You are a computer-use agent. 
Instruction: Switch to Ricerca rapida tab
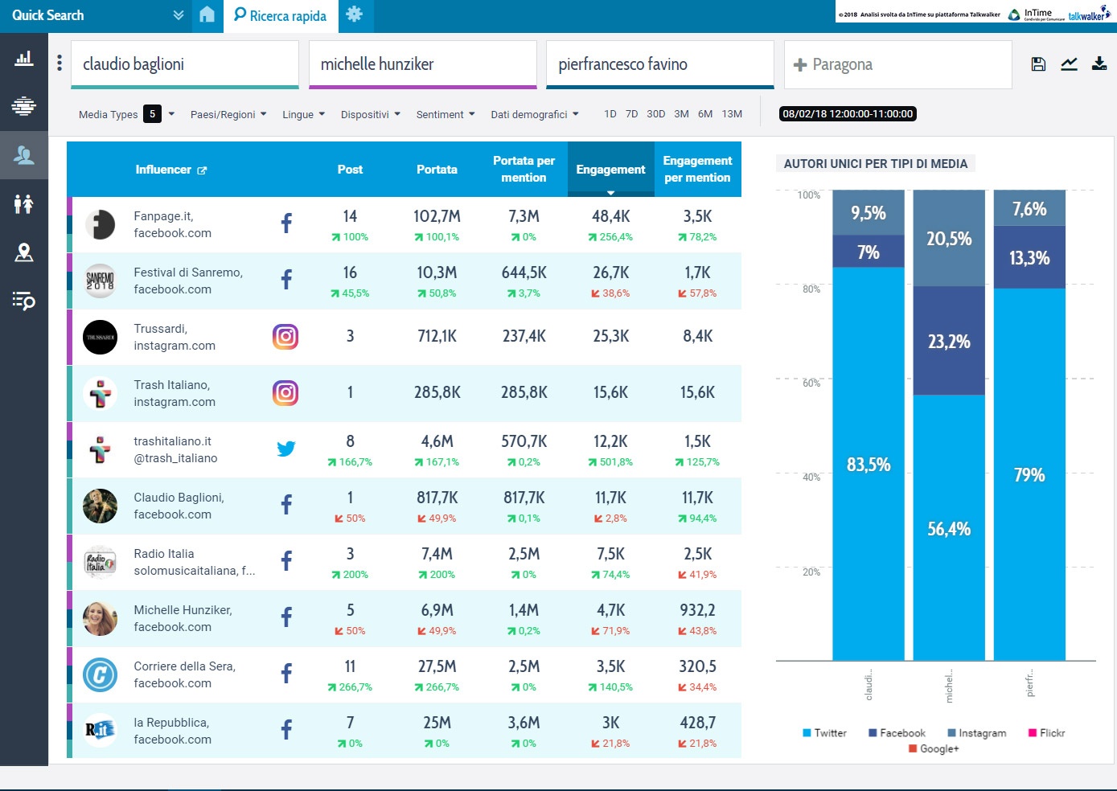(281, 15)
